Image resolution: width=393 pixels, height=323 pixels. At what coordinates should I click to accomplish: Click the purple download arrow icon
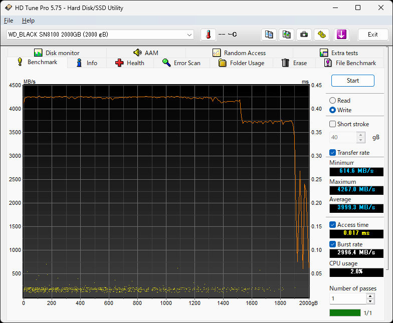click(x=341, y=35)
